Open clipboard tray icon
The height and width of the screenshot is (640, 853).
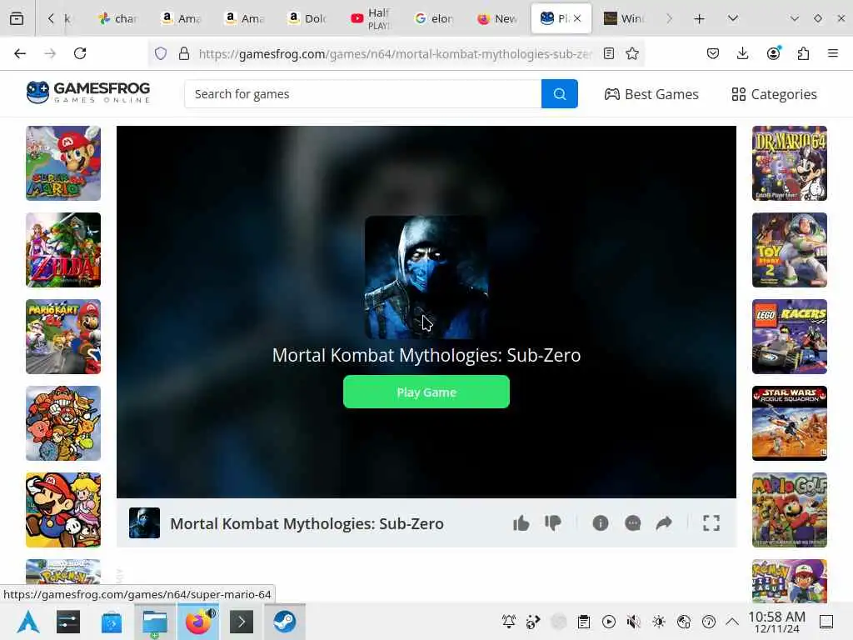584,622
